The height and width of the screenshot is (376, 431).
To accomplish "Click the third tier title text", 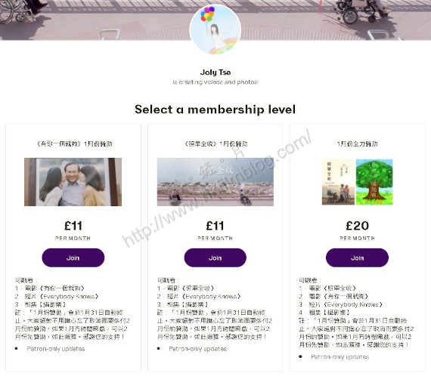I will pyautogui.click(x=357, y=143).
